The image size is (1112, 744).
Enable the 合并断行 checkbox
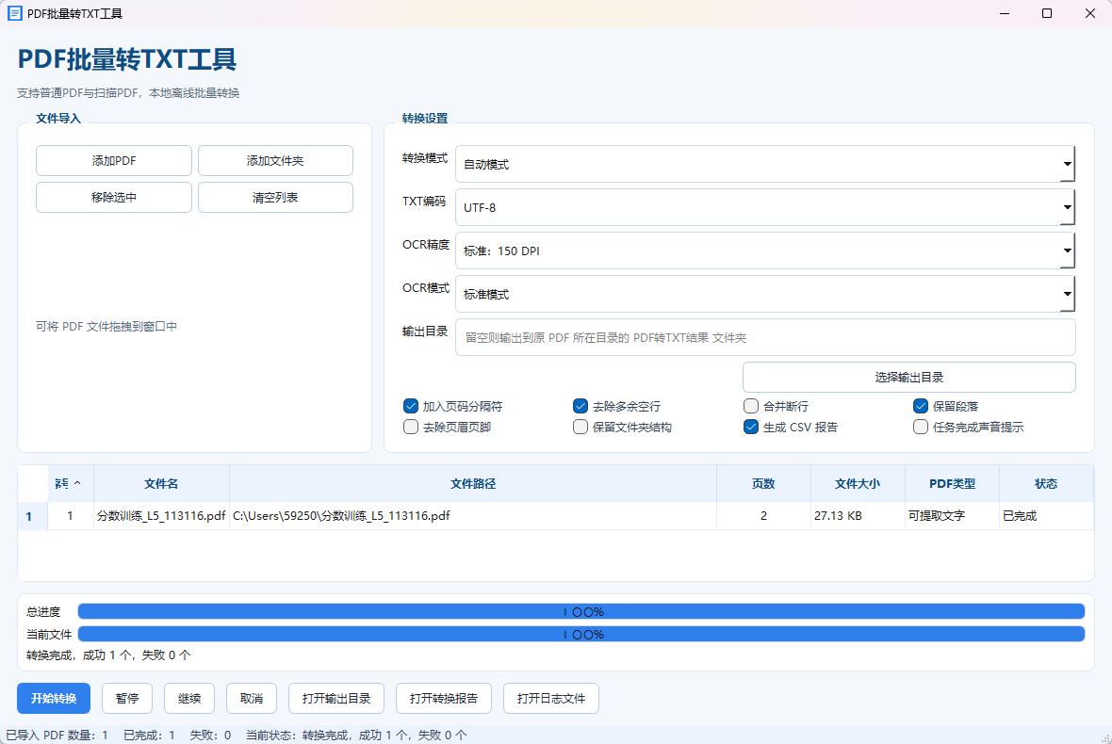(750, 406)
